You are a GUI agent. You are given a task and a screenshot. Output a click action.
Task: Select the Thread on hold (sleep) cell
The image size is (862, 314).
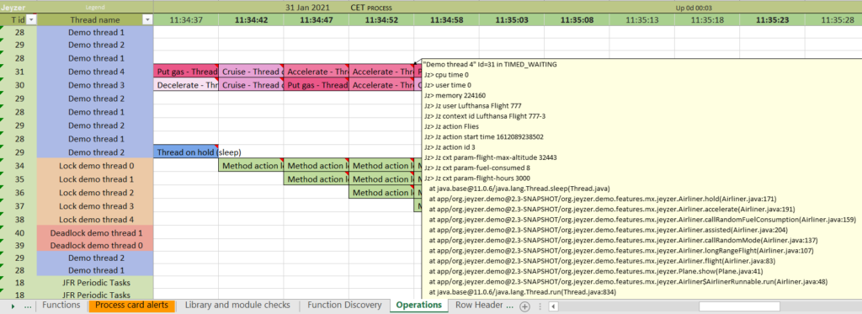click(x=186, y=152)
